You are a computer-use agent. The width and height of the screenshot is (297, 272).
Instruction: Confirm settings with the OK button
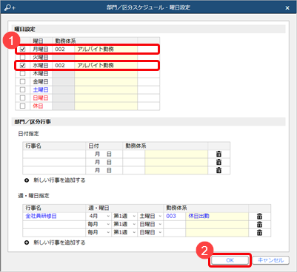[230, 260]
